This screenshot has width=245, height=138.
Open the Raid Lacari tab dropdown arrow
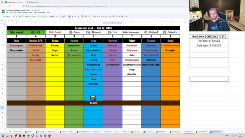tap(221, 132)
